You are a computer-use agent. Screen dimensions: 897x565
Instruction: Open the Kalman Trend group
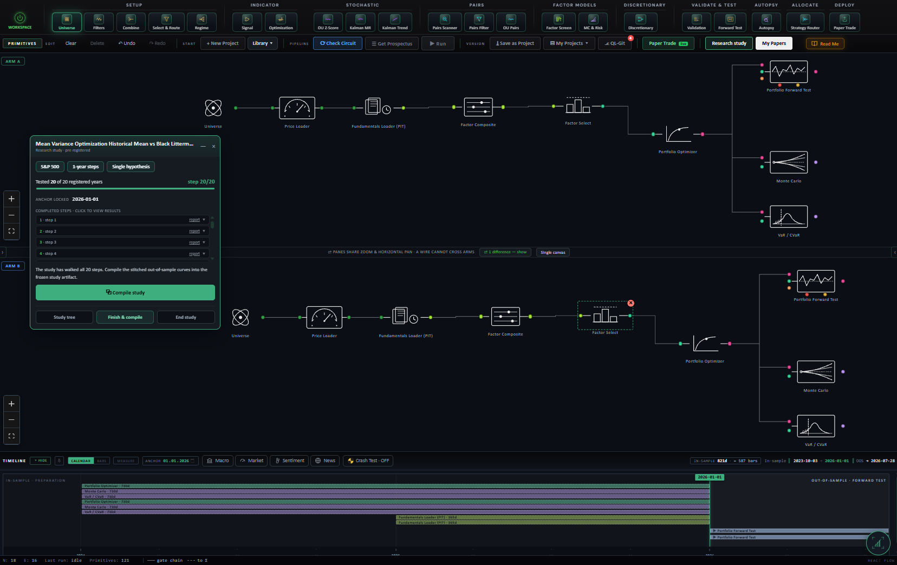[395, 22]
